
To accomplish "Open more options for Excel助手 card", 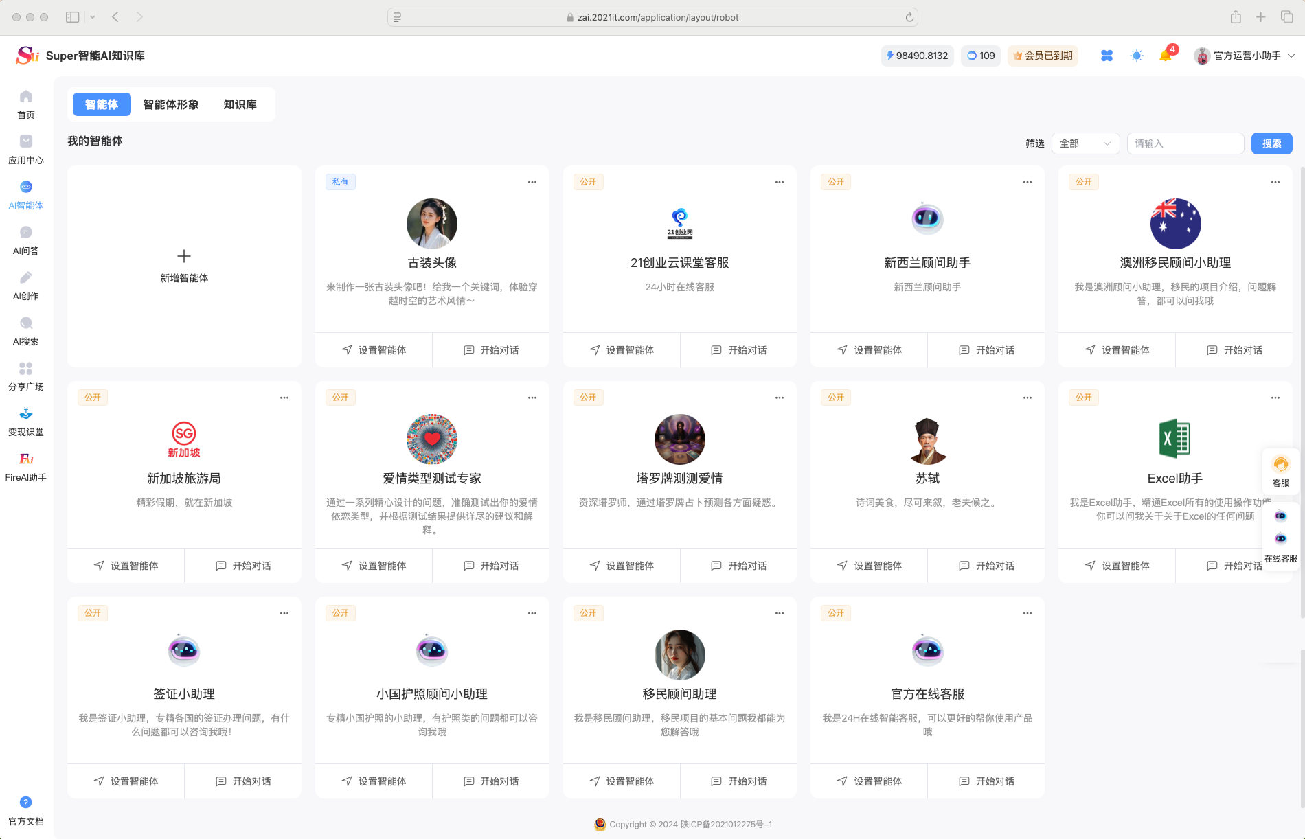I will pos(1275,398).
